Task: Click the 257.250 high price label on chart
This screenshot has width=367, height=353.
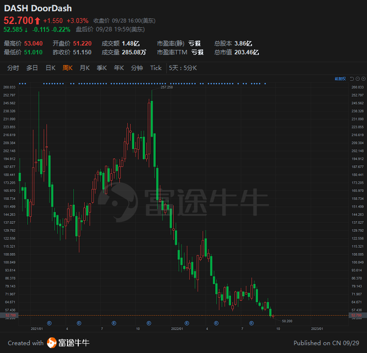Action: pos(167,87)
